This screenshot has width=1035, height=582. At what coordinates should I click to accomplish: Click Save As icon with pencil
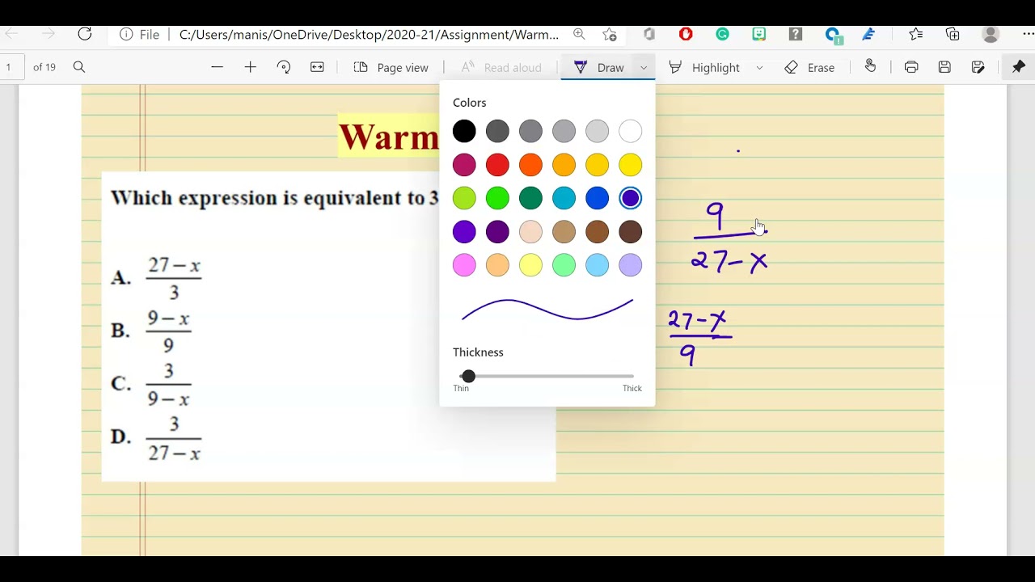tap(978, 67)
